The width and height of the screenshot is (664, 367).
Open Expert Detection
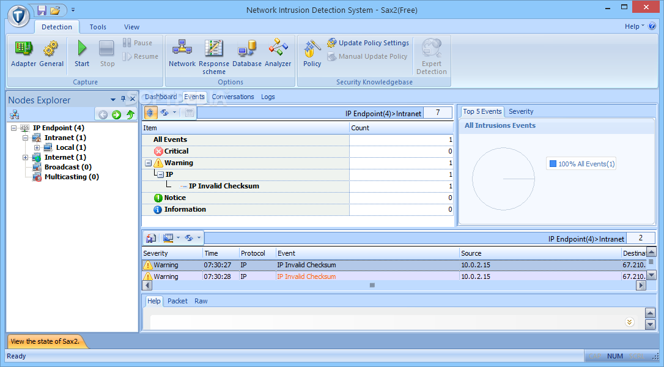point(432,57)
